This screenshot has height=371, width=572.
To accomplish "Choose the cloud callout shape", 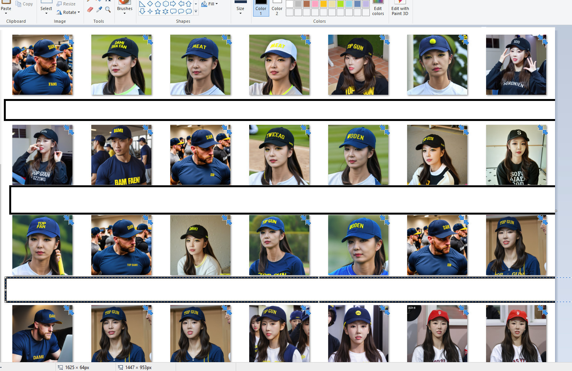I will click(188, 12).
